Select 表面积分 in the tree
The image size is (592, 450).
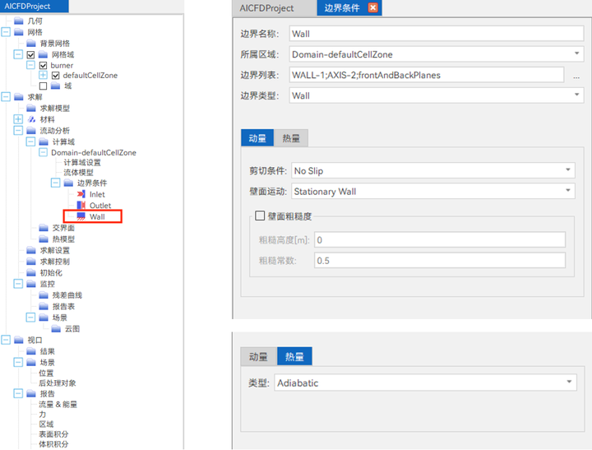[x=53, y=434]
